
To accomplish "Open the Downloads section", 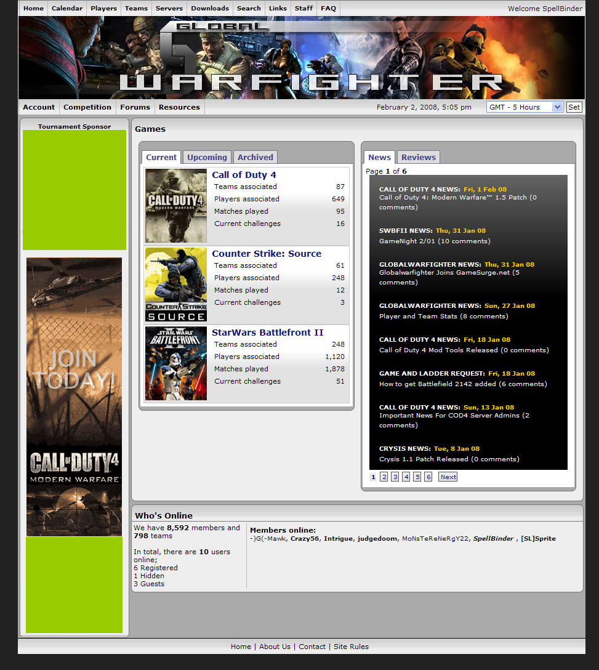I will (x=210, y=8).
